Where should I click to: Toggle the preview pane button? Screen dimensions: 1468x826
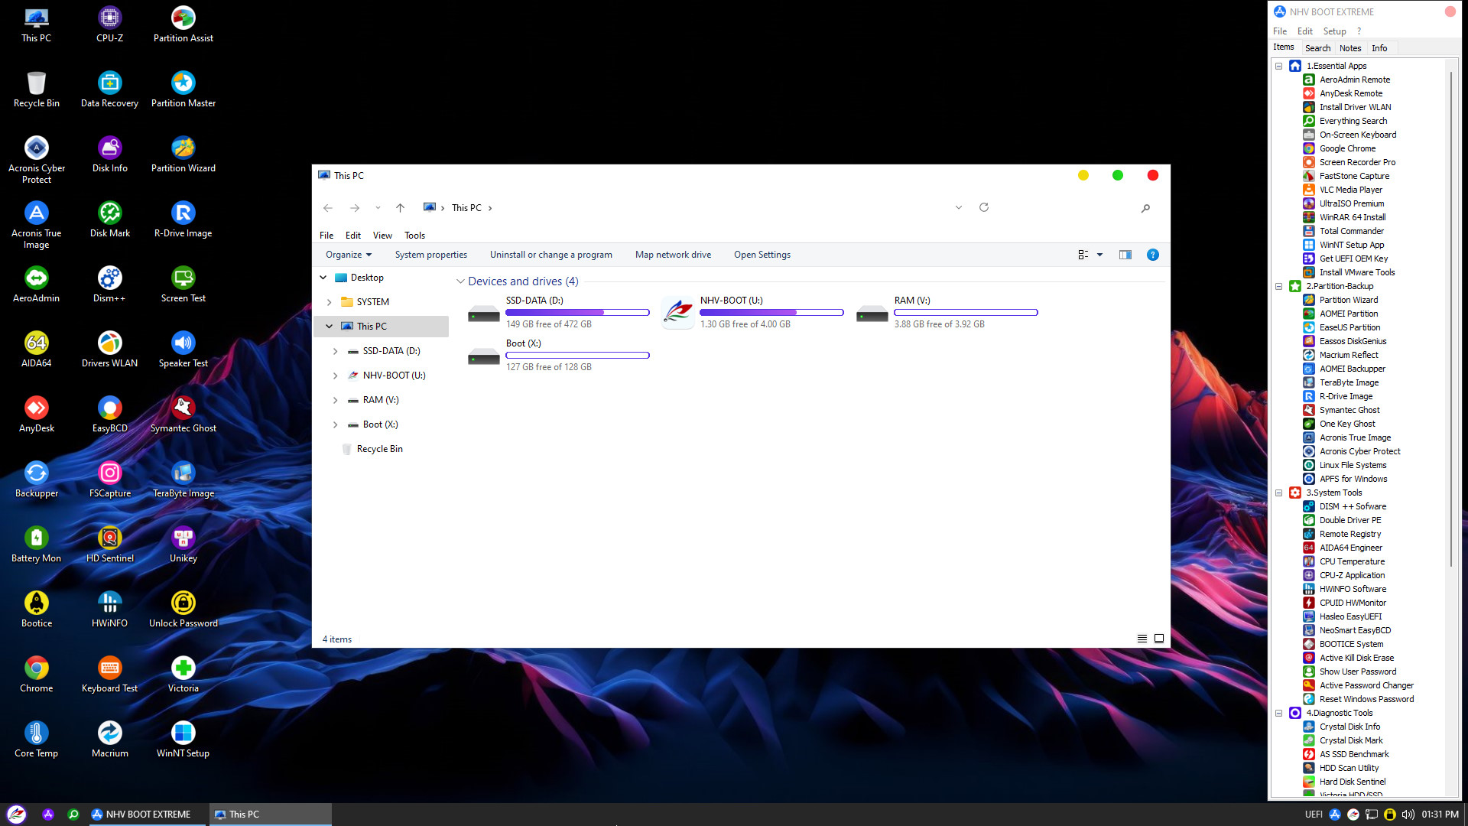click(x=1125, y=255)
